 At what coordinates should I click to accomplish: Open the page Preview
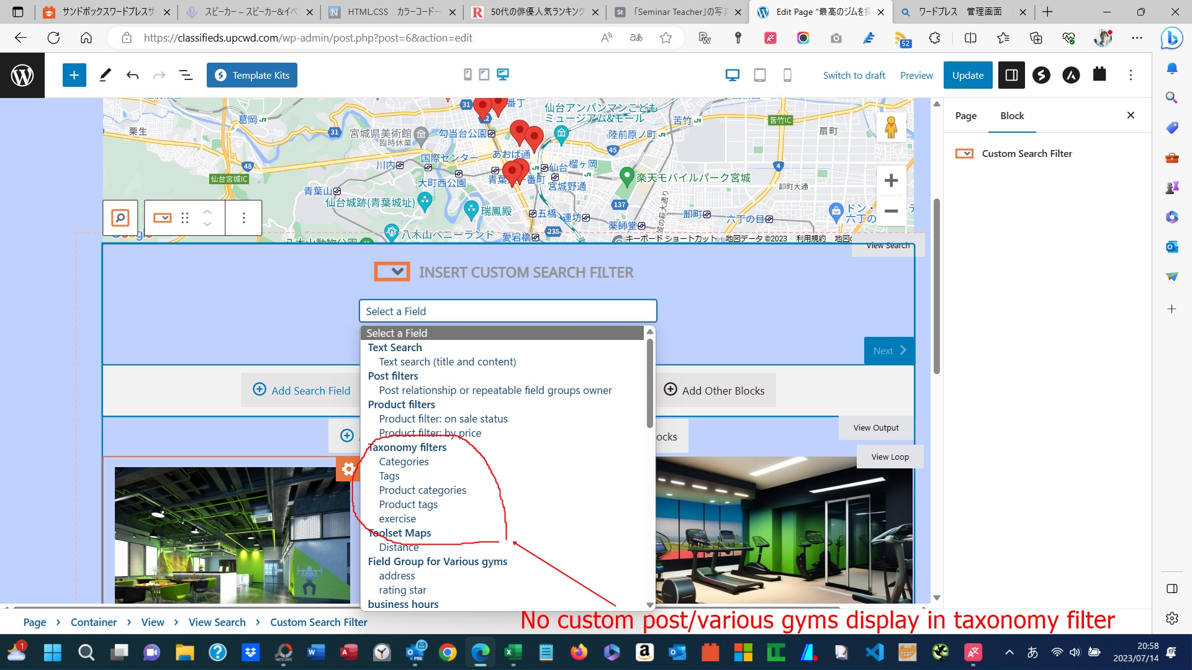pyautogui.click(x=916, y=75)
